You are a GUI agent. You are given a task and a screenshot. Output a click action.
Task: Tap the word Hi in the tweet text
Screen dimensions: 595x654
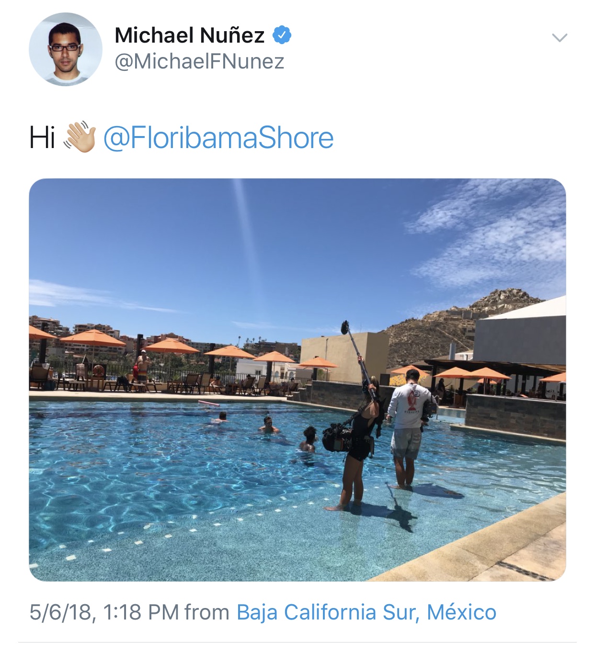42,138
